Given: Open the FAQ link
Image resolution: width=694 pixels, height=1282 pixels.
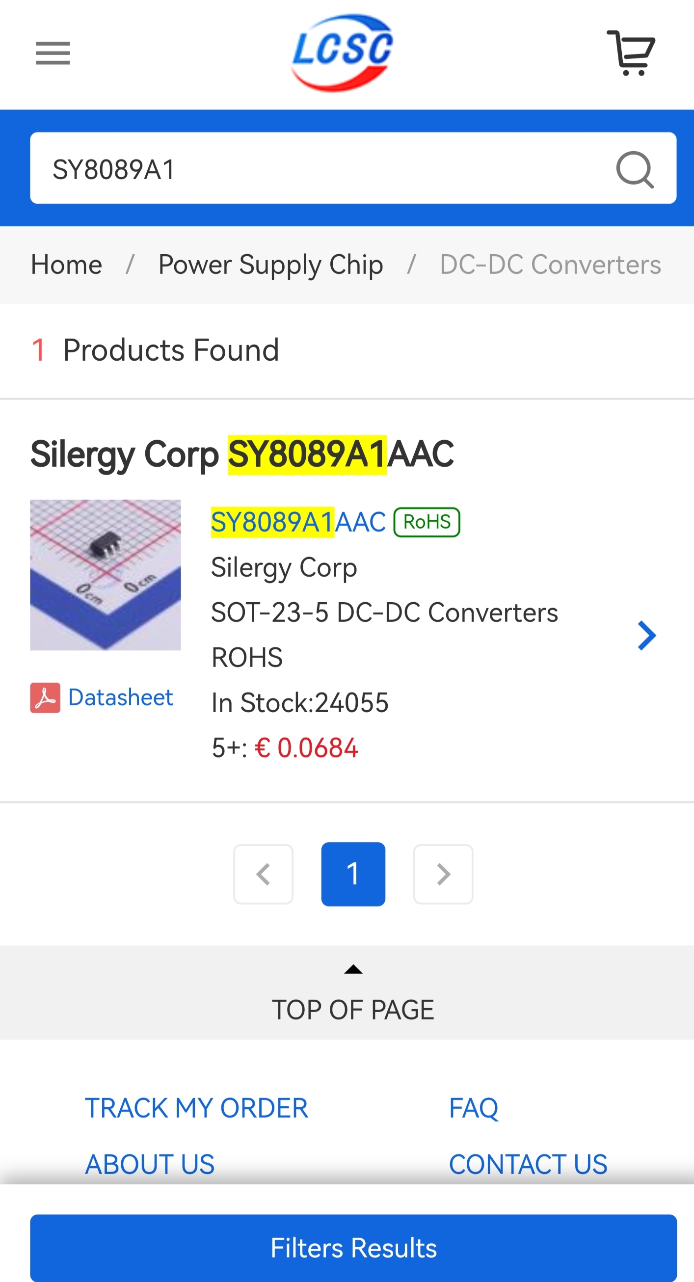Looking at the screenshot, I should (x=473, y=1108).
